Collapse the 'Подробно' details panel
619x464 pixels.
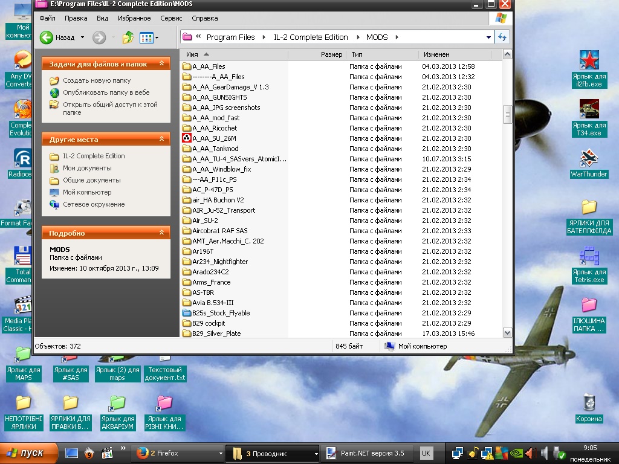pos(161,233)
